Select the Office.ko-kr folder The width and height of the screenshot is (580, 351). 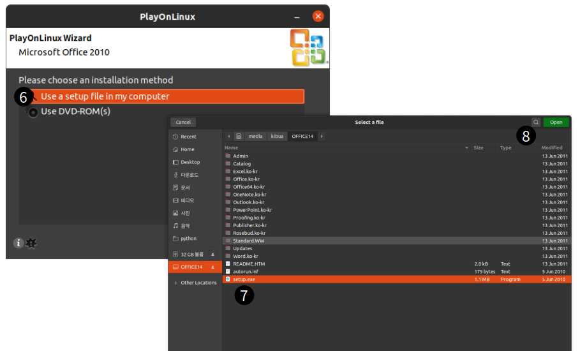point(396,179)
